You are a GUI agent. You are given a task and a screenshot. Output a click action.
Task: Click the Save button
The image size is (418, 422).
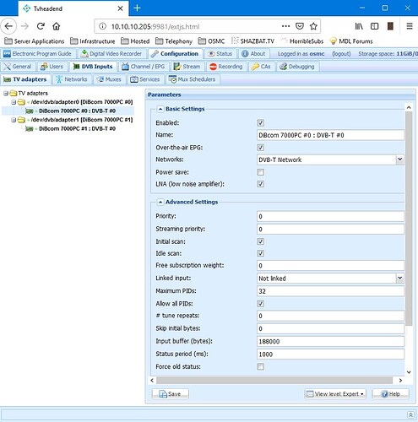coord(171,394)
